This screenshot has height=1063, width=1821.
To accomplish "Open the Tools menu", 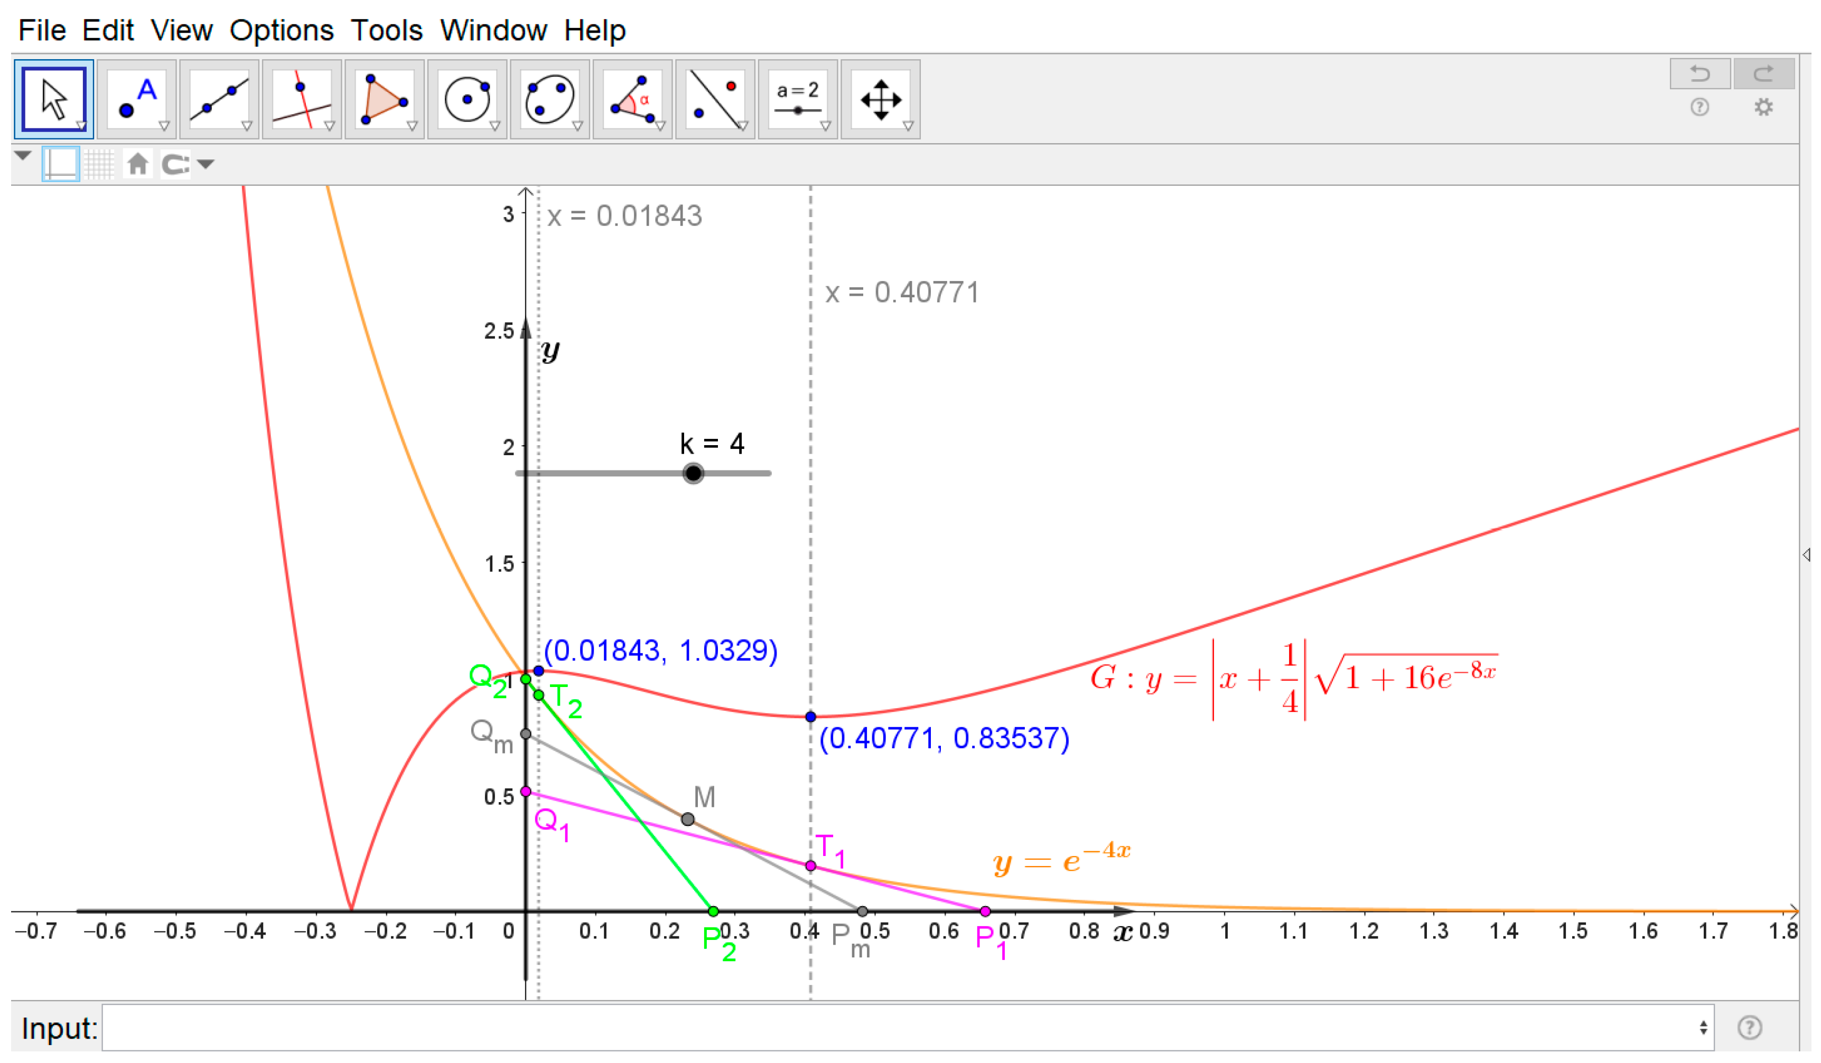I will tap(387, 30).
